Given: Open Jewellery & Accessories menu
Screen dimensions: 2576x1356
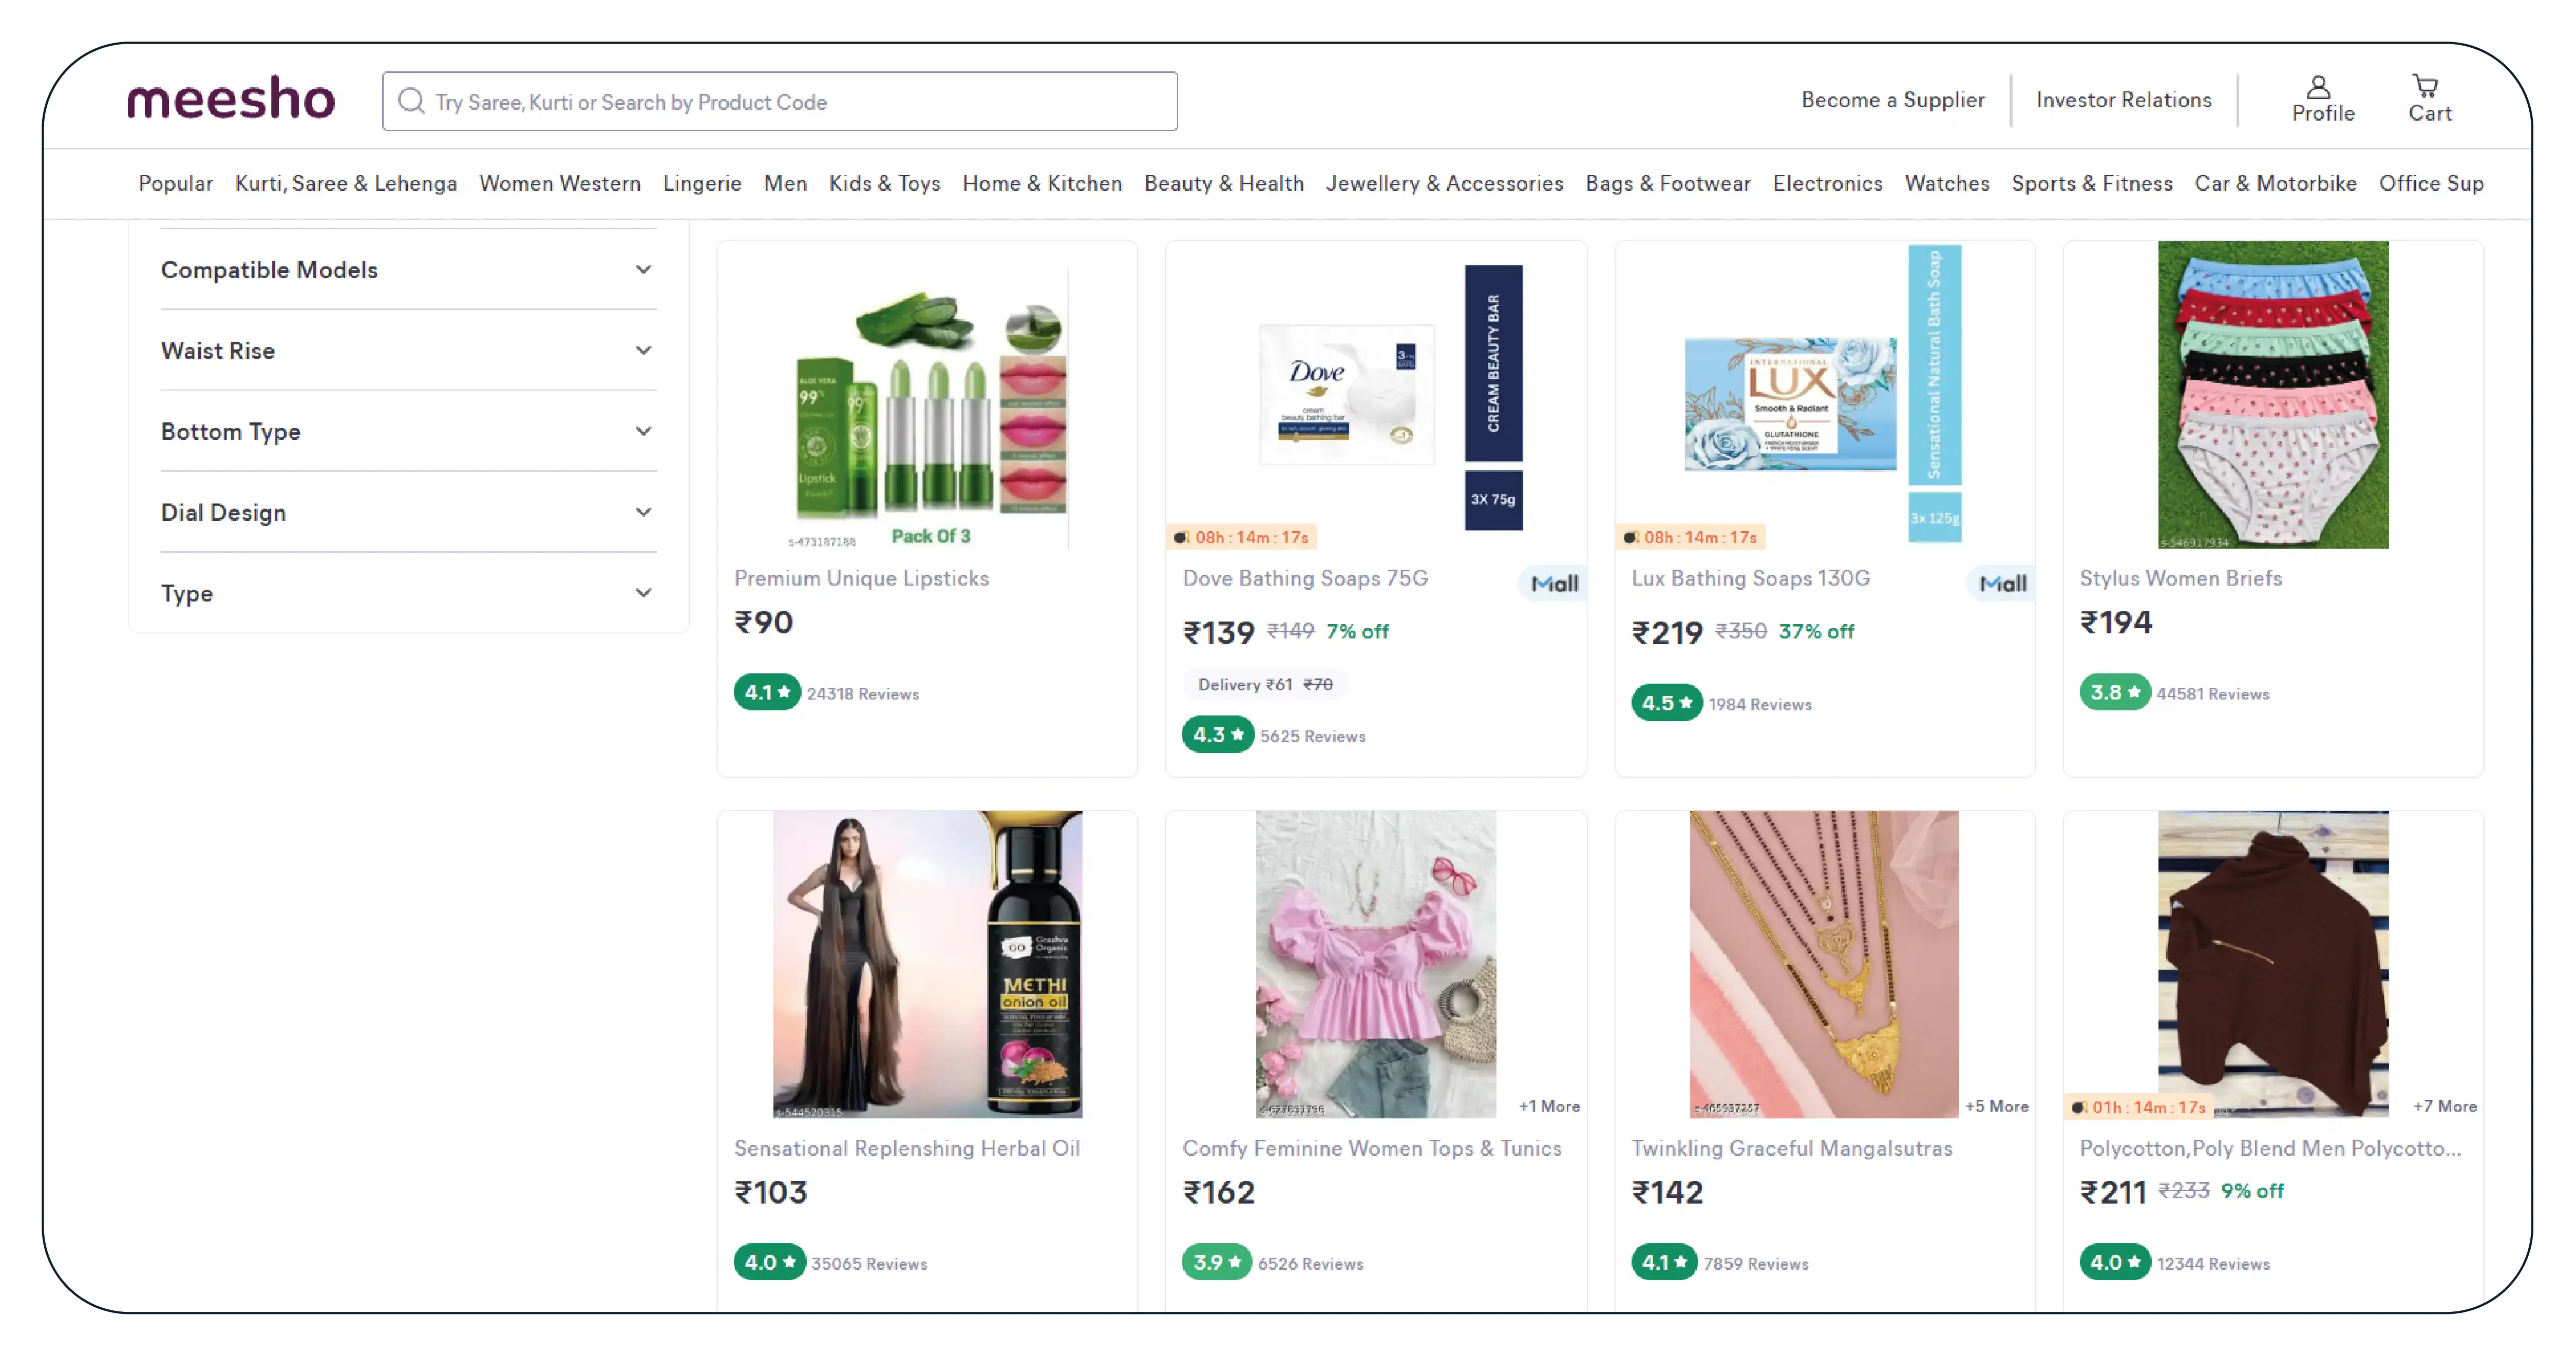Looking at the screenshot, I should 1444,184.
